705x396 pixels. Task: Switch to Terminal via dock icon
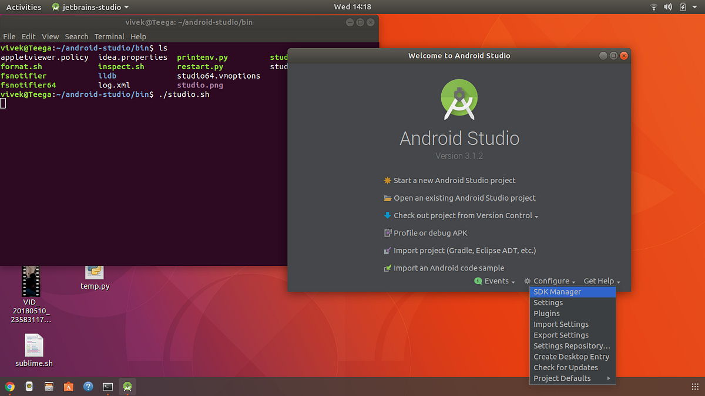pyautogui.click(x=108, y=387)
